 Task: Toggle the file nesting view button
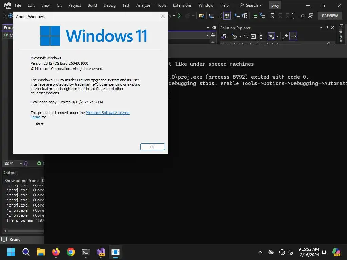(x=271, y=36)
